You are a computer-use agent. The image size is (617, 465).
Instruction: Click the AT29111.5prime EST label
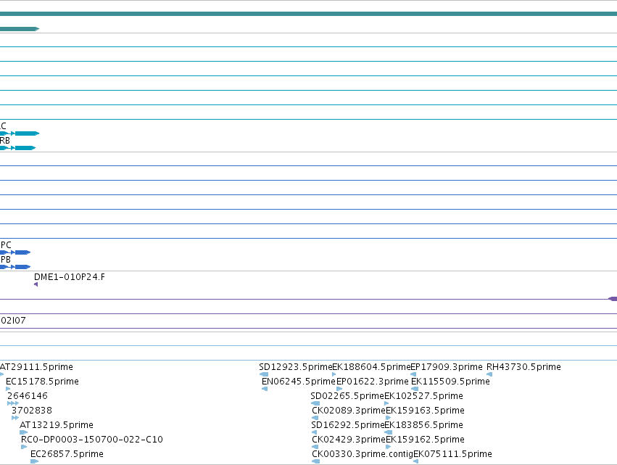coord(36,367)
